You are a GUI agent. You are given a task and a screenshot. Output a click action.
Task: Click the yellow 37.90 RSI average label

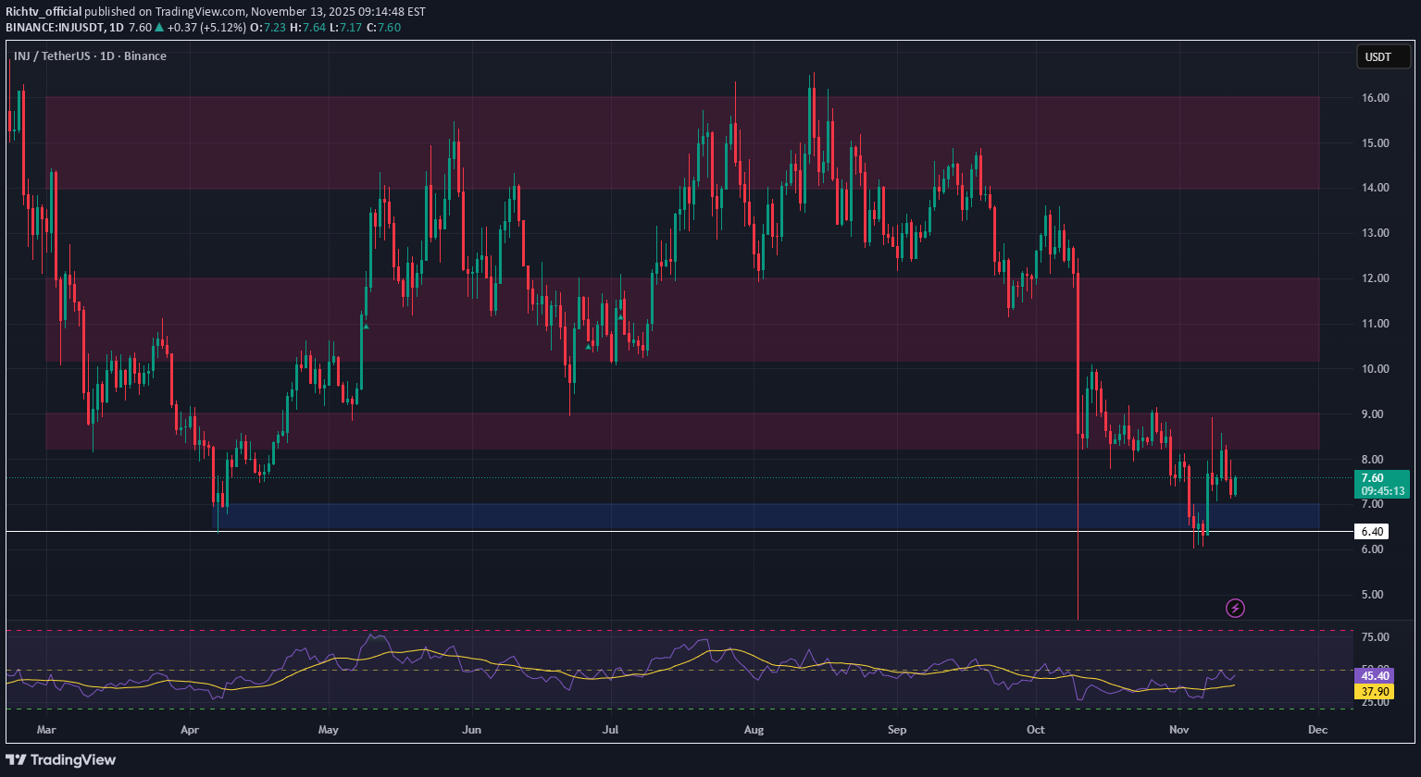coord(1374,691)
